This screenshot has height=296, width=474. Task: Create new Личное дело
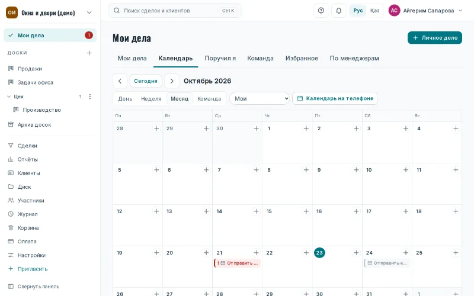(435, 38)
